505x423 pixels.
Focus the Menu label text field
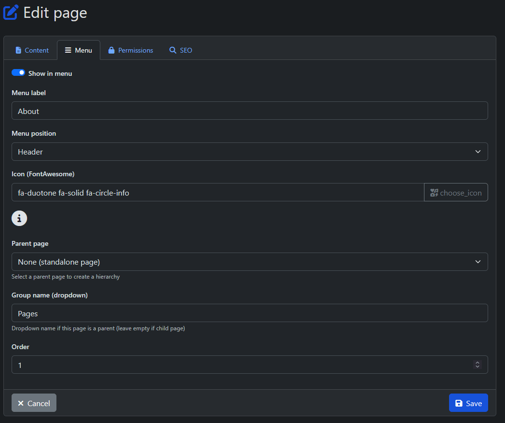pyautogui.click(x=249, y=111)
